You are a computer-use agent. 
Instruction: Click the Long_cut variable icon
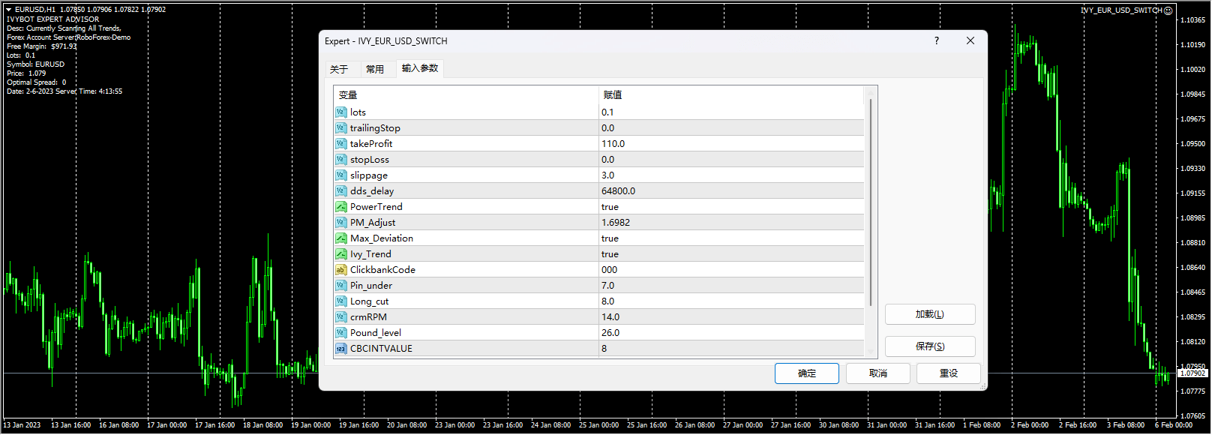click(x=341, y=301)
